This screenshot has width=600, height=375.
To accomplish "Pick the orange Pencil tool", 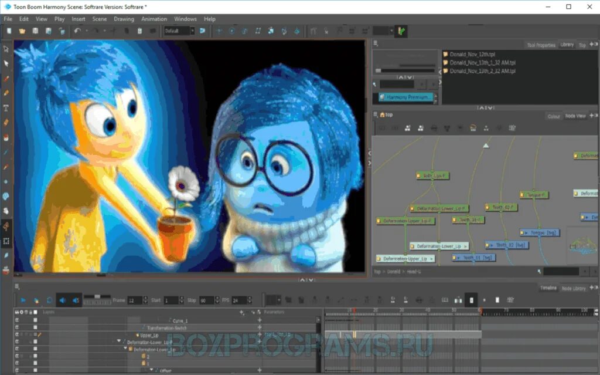I will [6, 93].
